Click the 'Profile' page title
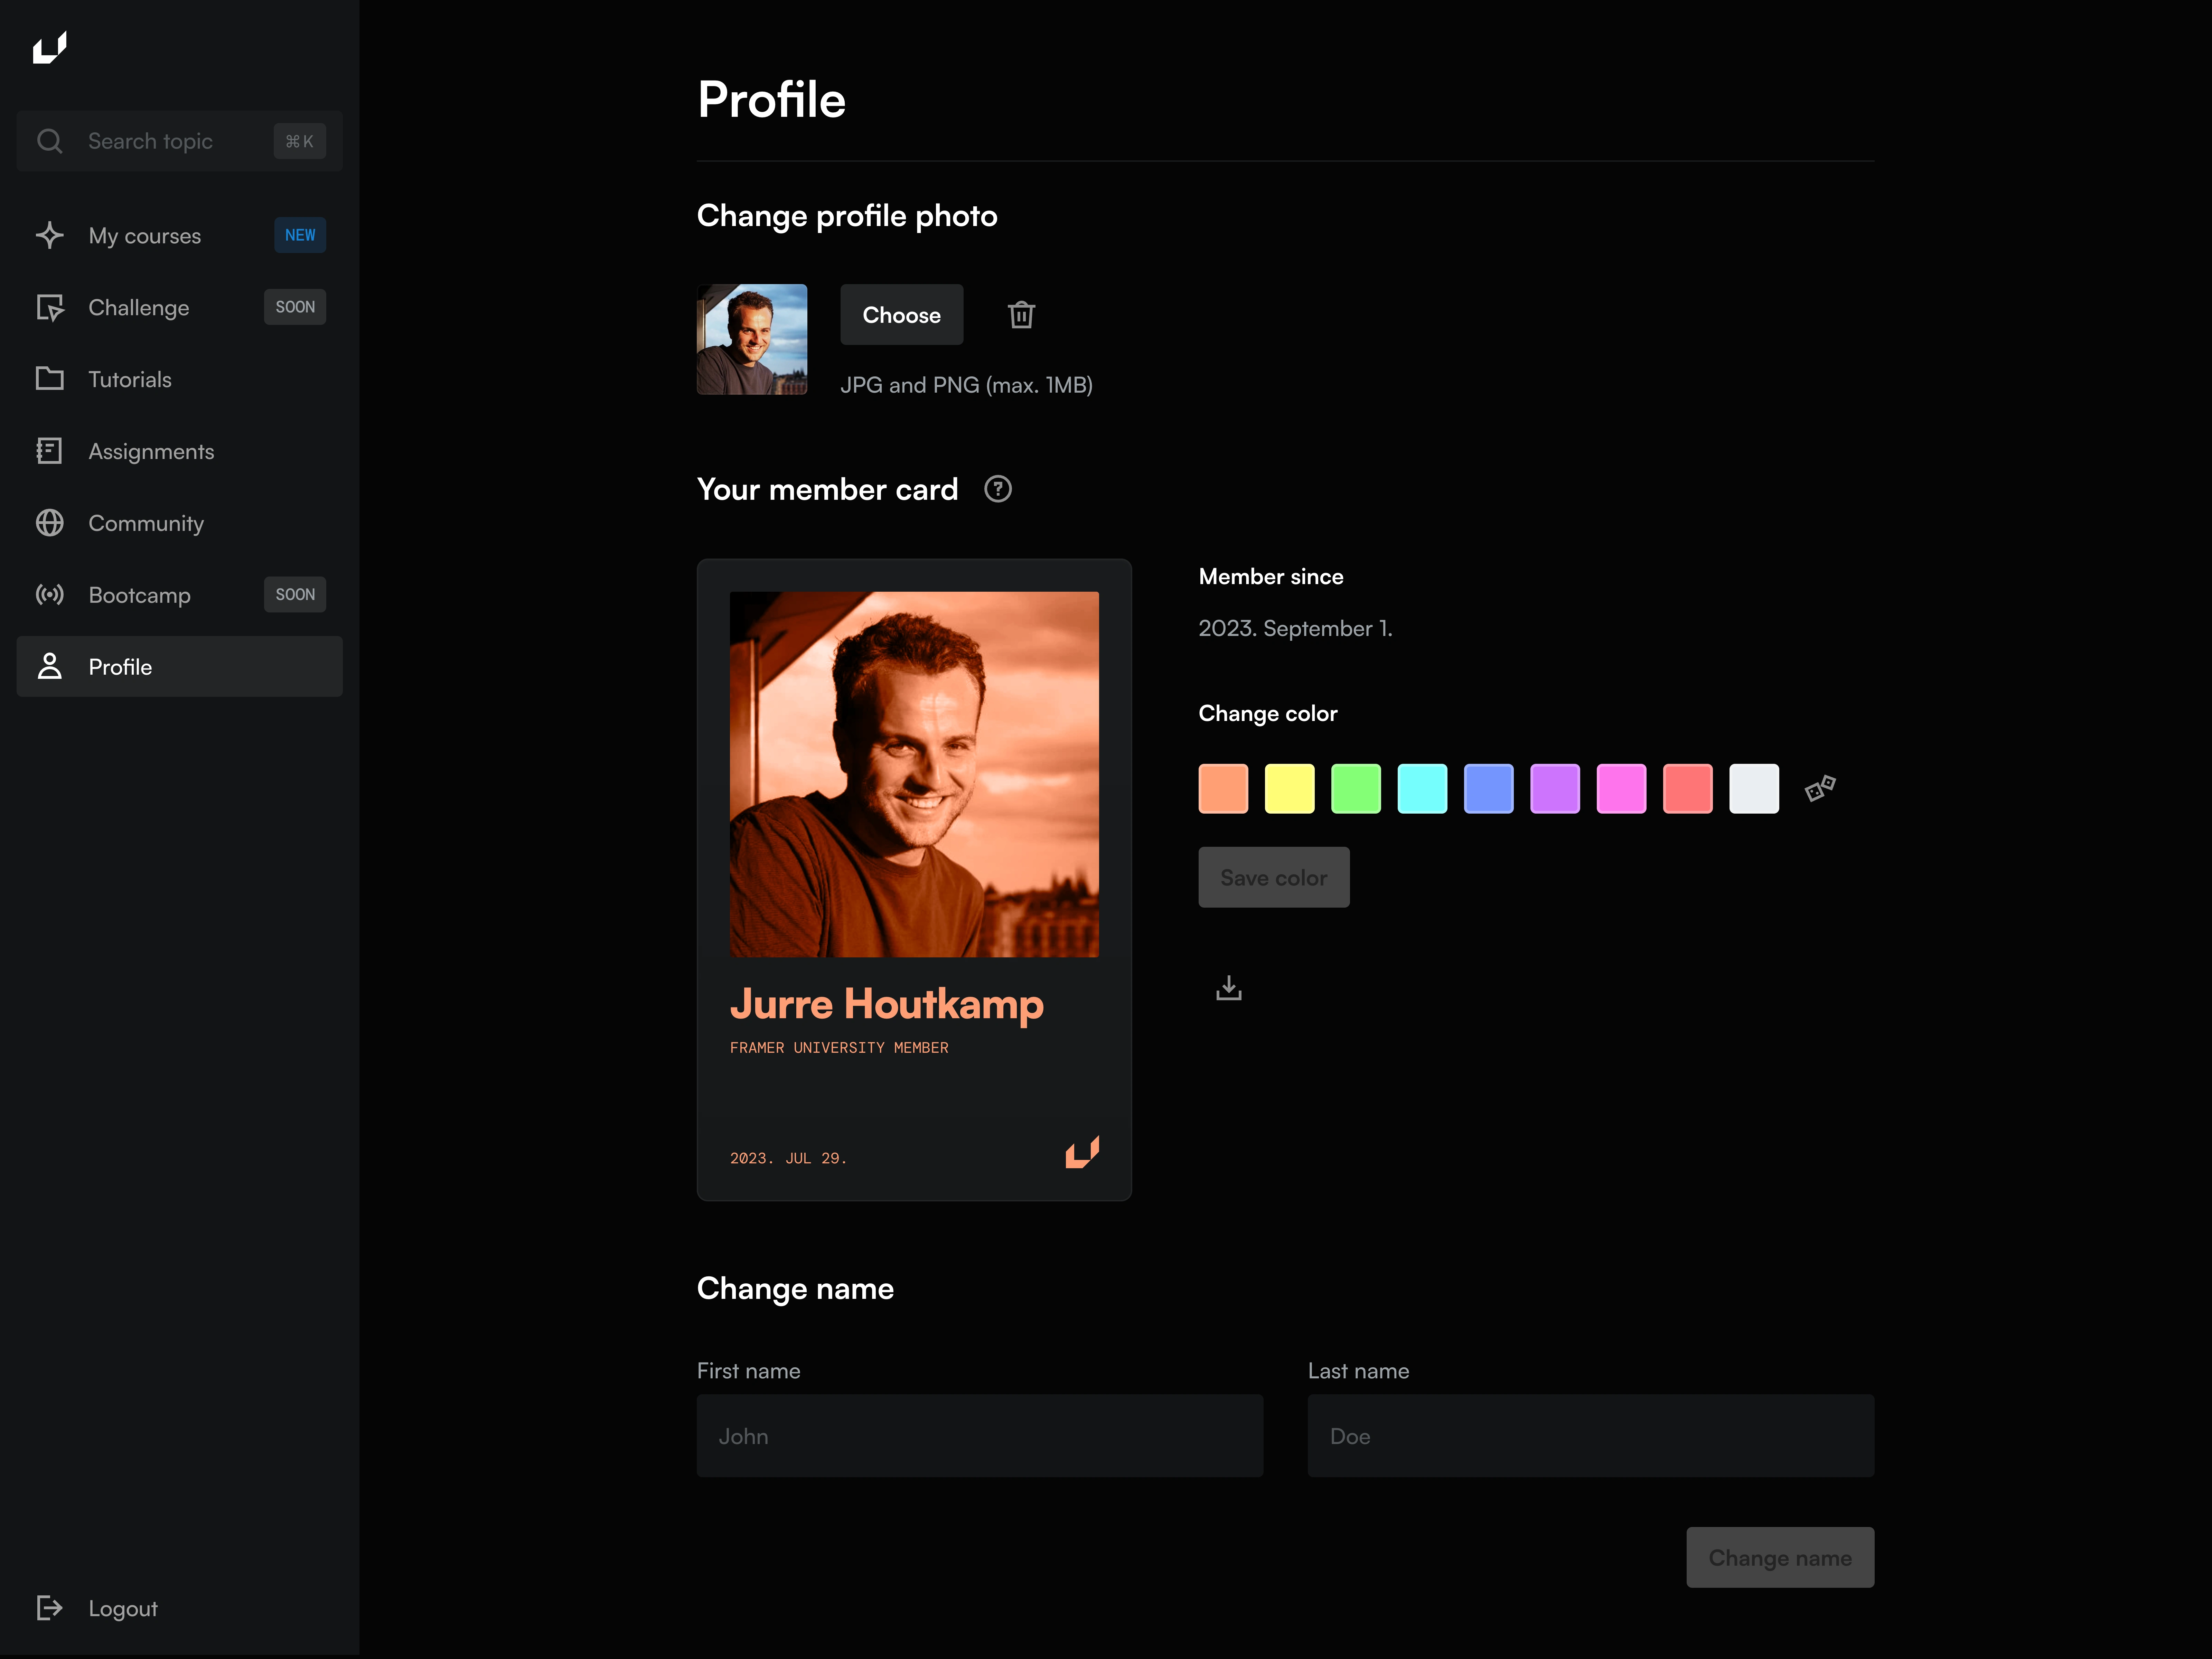The height and width of the screenshot is (1659, 2212). [x=771, y=100]
